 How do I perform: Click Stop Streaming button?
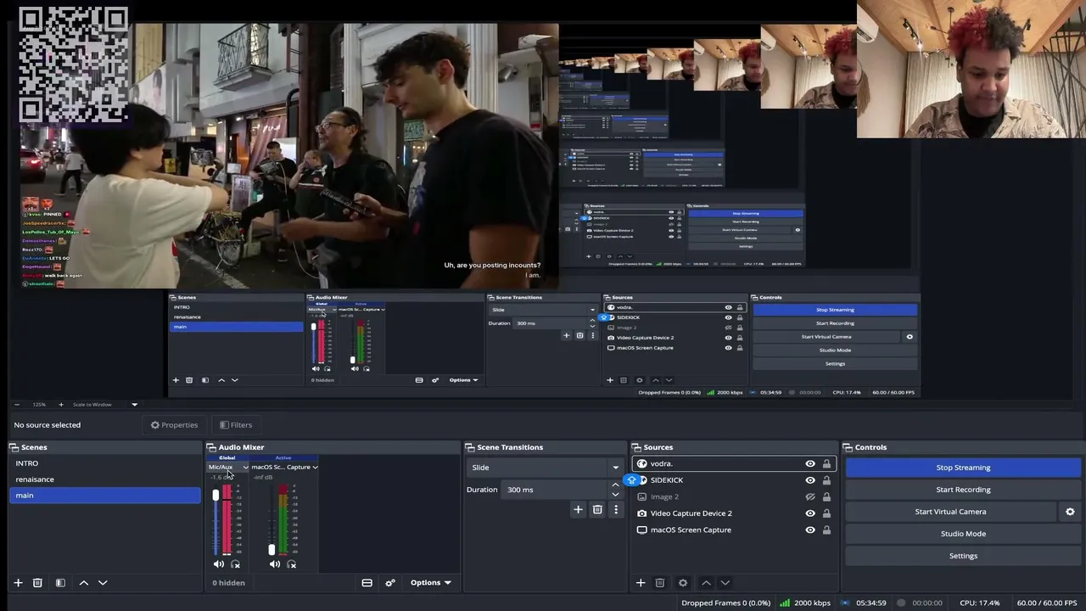click(963, 468)
